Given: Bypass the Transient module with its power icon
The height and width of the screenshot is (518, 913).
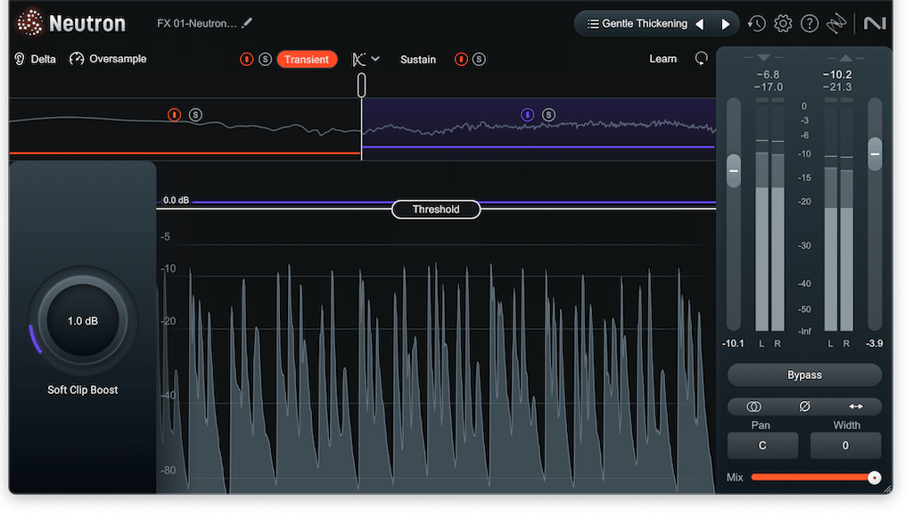Looking at the screenshot, I should [x=246, y=60].
